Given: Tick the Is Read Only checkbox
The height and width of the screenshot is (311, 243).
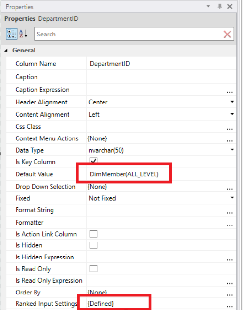Looking at the screenshot, I should click(93, 269).
